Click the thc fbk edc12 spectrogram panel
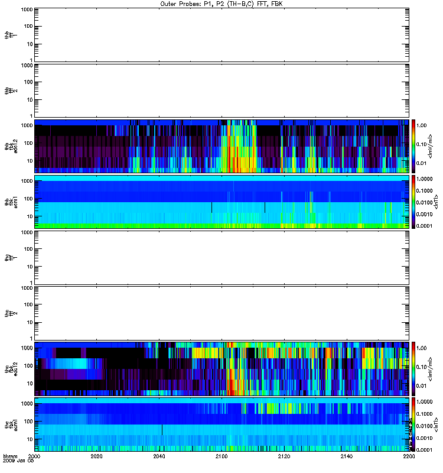 tap(221, 369)
